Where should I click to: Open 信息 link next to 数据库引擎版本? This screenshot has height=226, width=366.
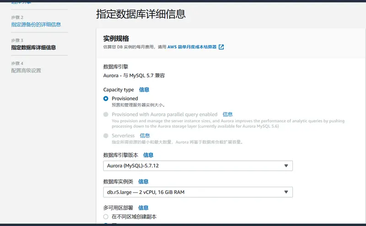click(148, 155)
